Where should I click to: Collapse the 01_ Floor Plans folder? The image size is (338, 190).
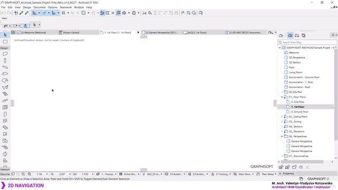(x=282, y=97)
